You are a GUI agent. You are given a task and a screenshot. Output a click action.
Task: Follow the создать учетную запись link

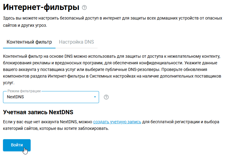click(117, 122)
